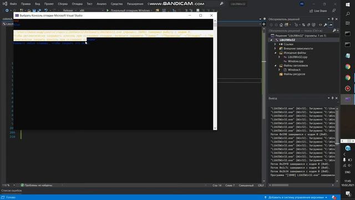355x200 pixels.
Task: Select the Решение "LibUIWin32" solution node
Action: click(x=301, y=36)
